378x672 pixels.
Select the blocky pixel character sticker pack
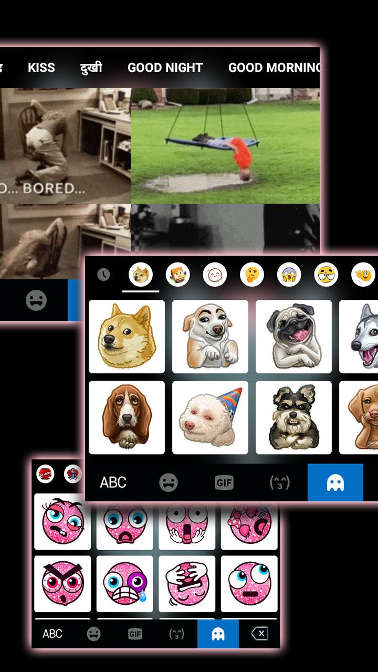point(178,275)
